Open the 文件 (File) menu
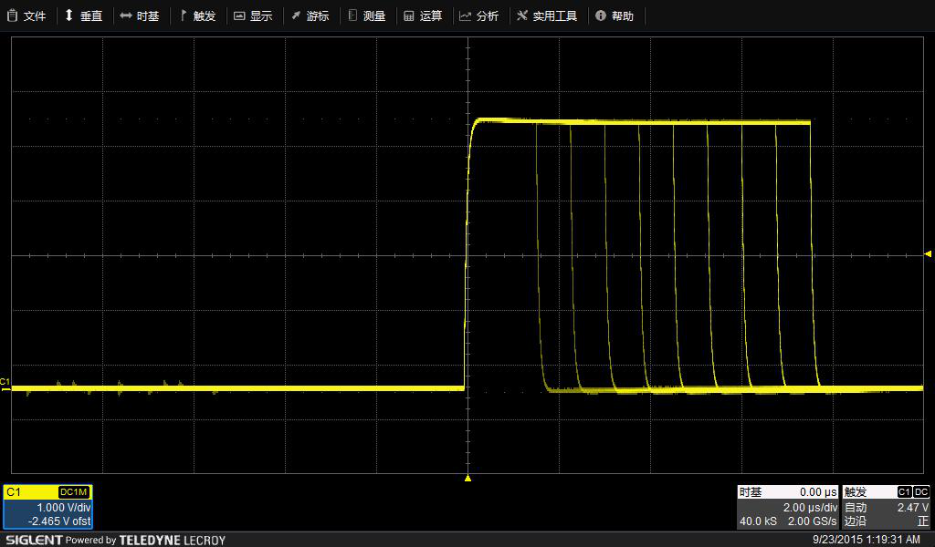The width and height of the screenshot is (935, 547). [26, 15]
